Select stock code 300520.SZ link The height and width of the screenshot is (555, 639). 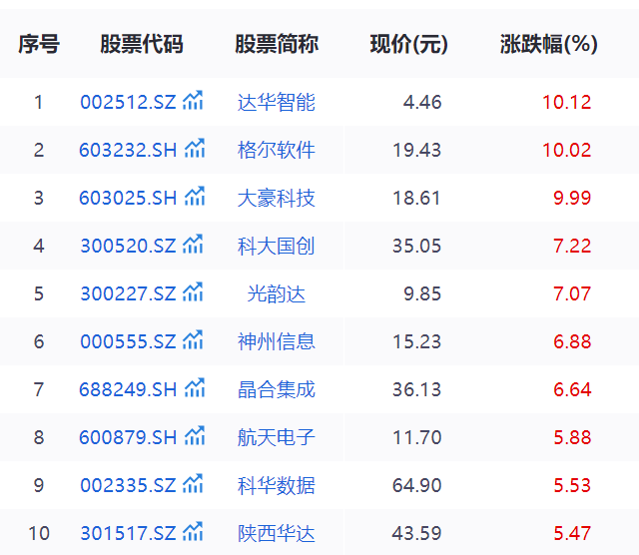[128, 246]
